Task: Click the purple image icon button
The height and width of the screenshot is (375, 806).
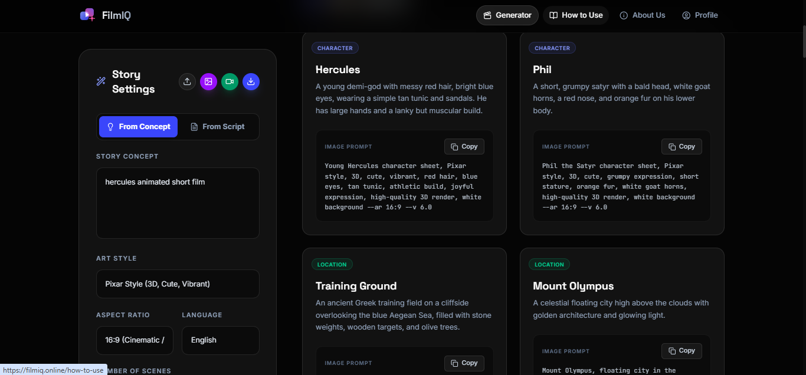Action: (x=208, y=81)
